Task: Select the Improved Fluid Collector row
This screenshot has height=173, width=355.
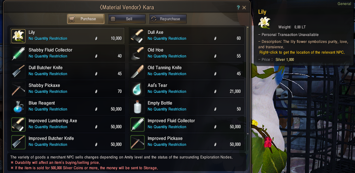Action: coord(186,124)
